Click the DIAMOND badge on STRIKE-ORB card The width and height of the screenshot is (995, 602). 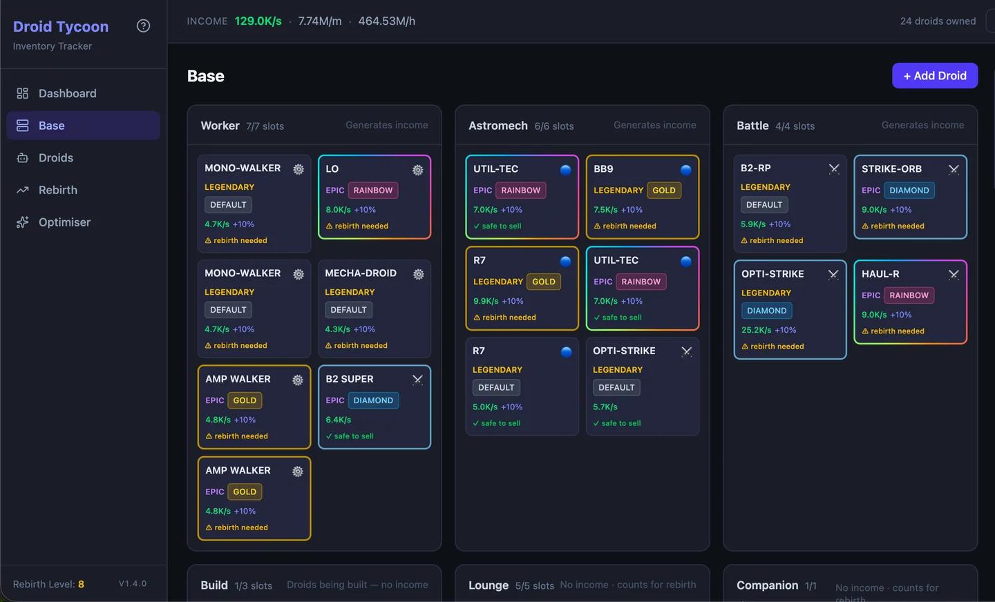click(909, 191)
